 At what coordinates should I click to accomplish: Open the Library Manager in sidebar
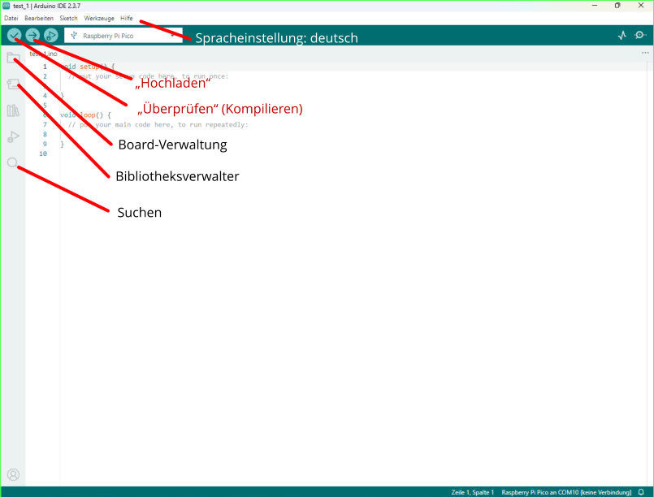click(x=13, y=110)
